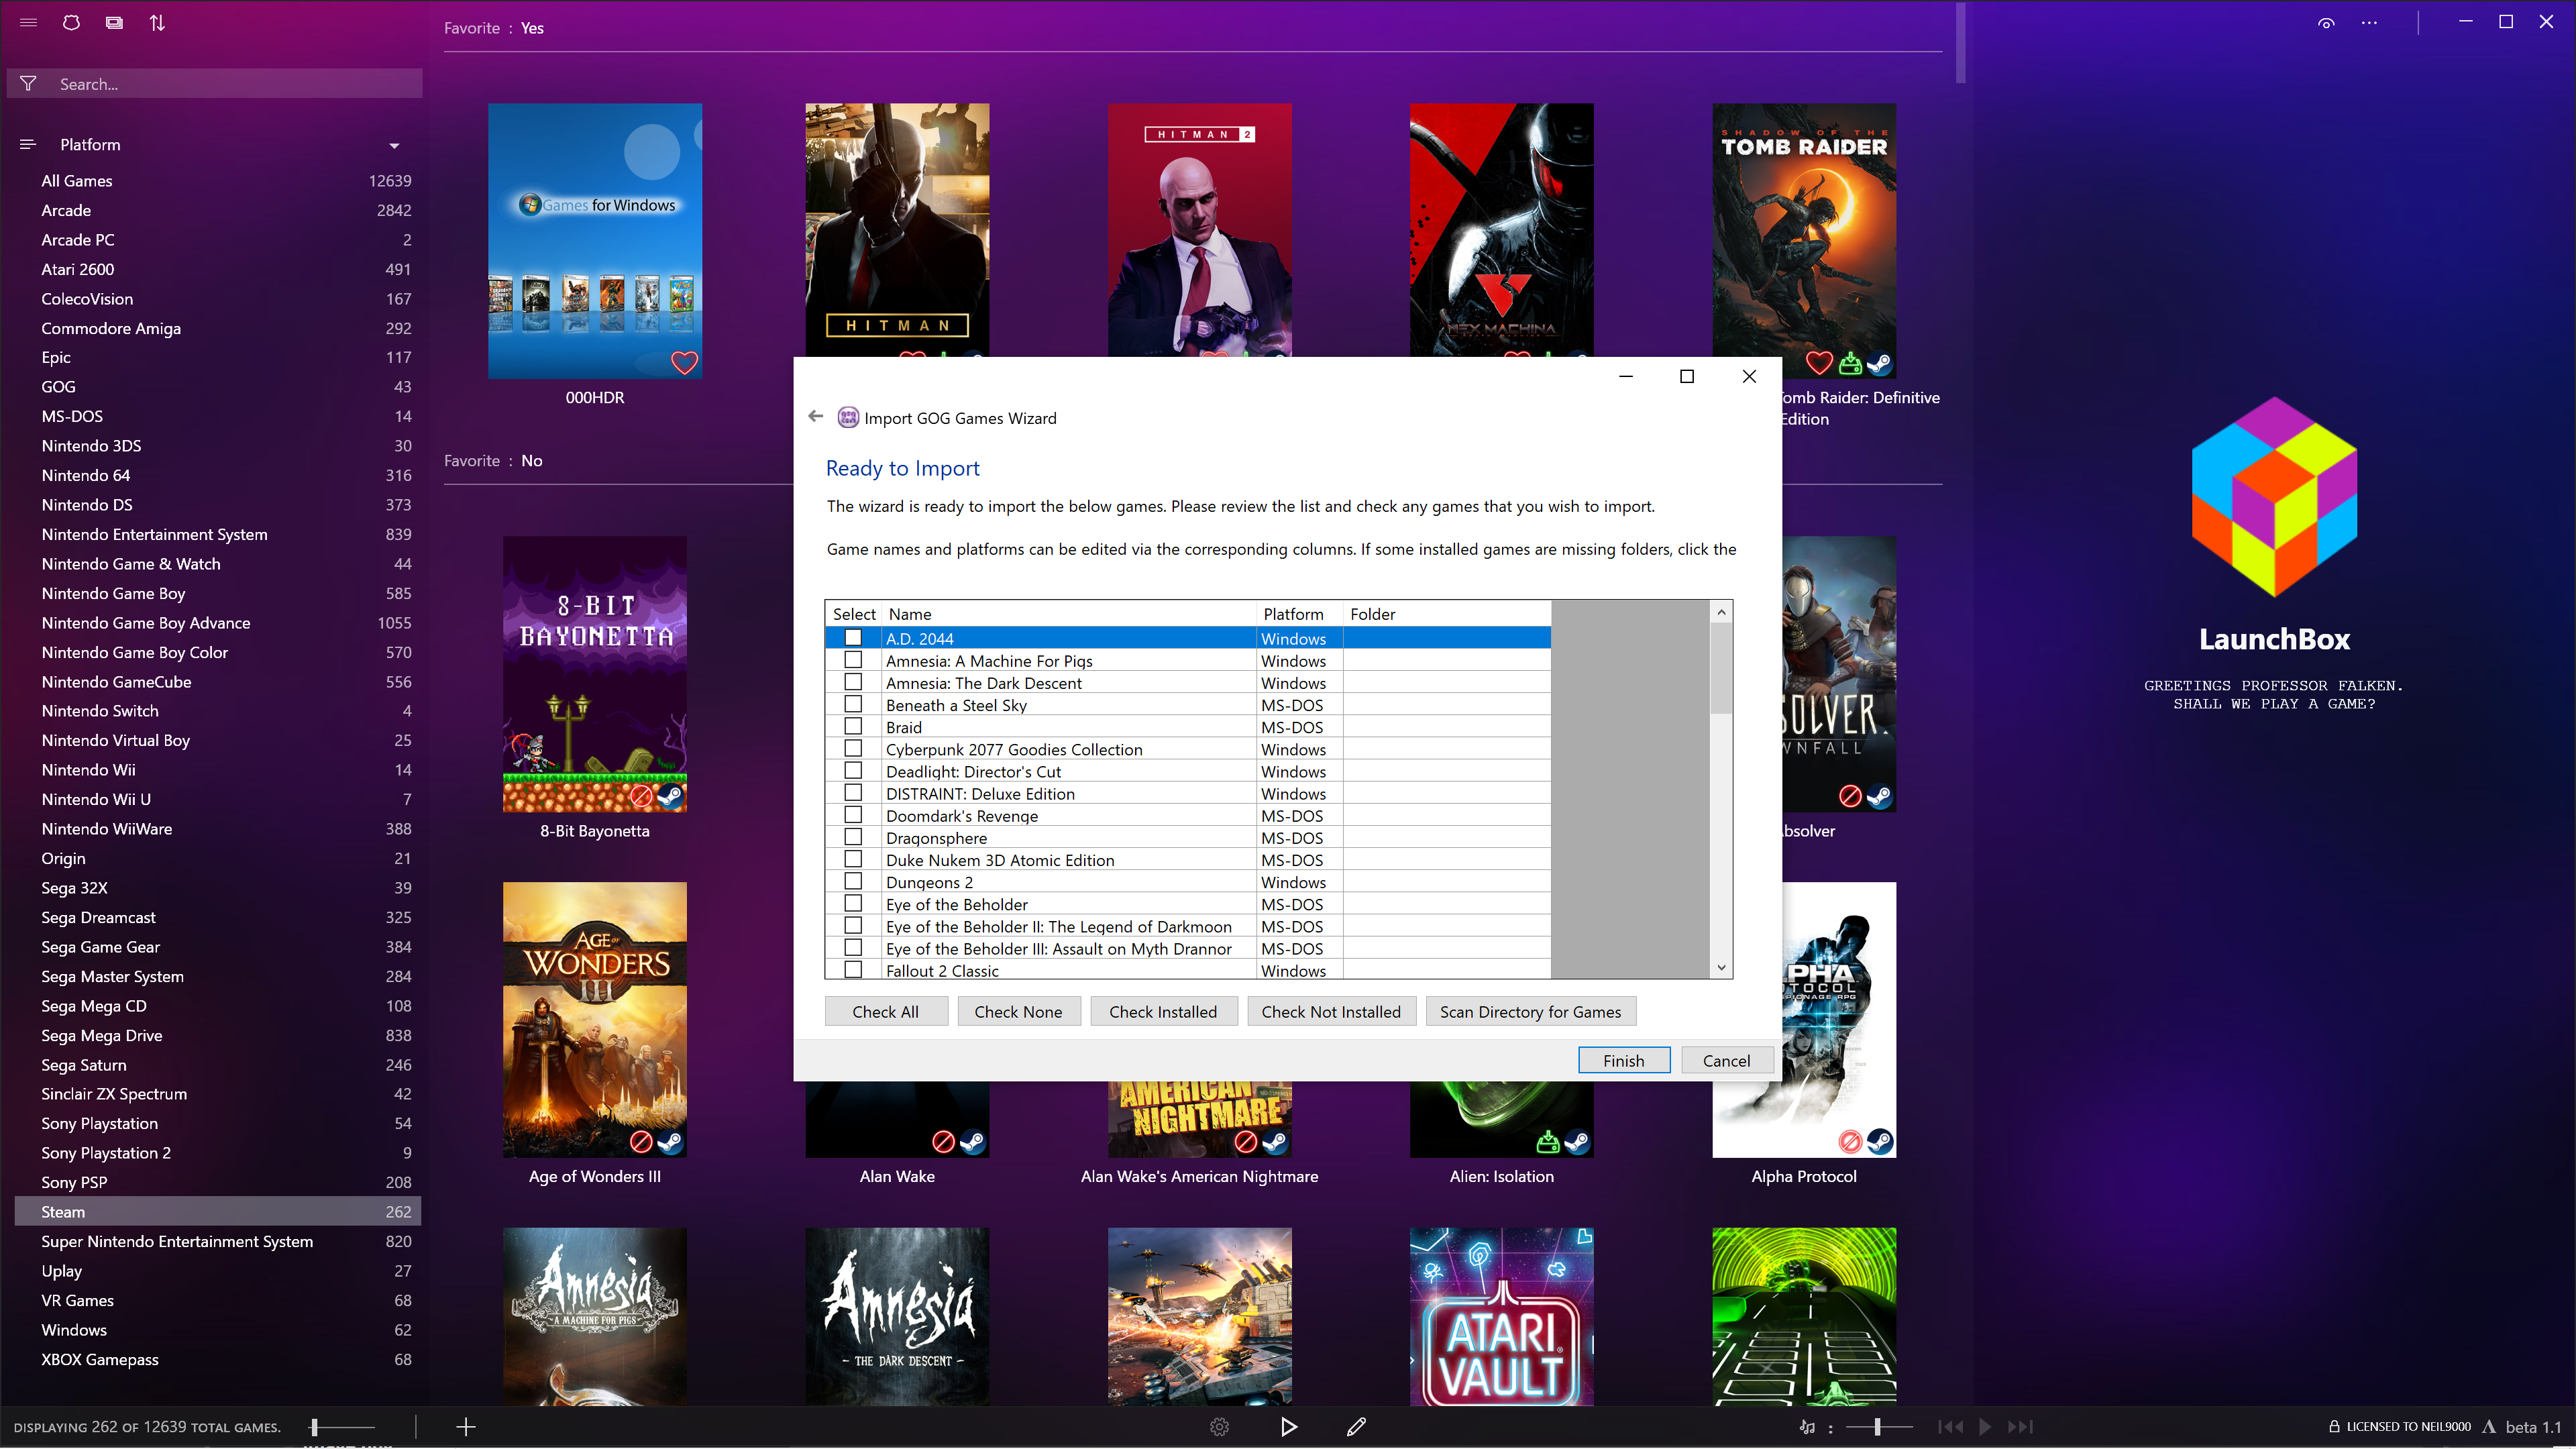Click the Check None button
The width and height of the screenshot is (2576, 1449).
click(x=1018, y=1011)
